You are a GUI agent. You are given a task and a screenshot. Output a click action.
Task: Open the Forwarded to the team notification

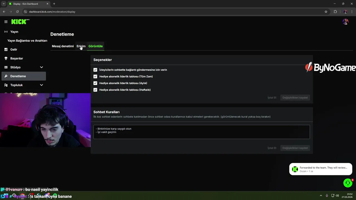click(321, 169)
